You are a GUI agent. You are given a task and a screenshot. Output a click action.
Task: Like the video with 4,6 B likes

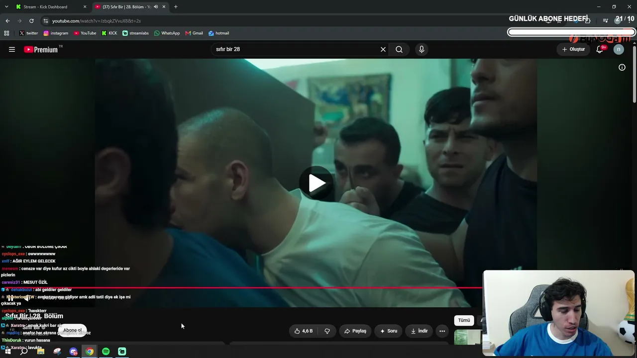[x=304, y=331]
